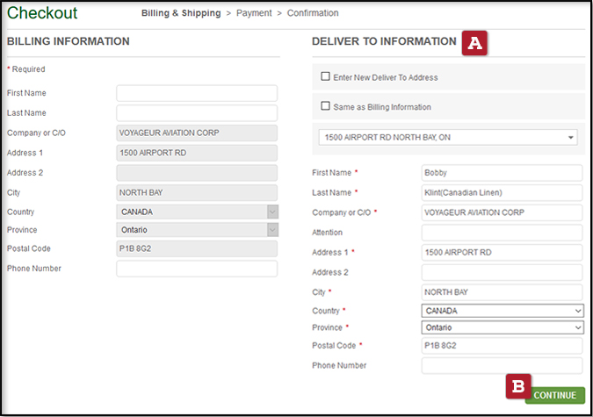Enable Same as Billing Information checkbox
The width and height of the screenshot is (593, 417).
tap(326, 106)
